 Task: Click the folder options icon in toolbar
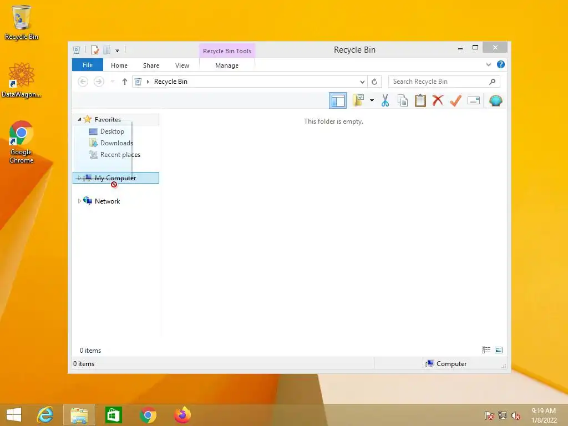coord(358,100)
